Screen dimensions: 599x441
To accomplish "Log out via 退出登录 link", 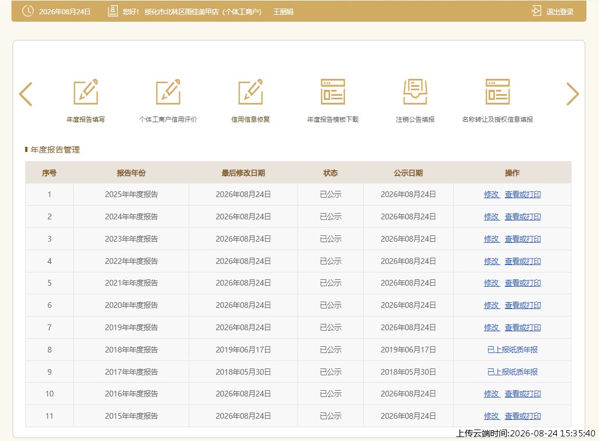I will pos(560,12).
